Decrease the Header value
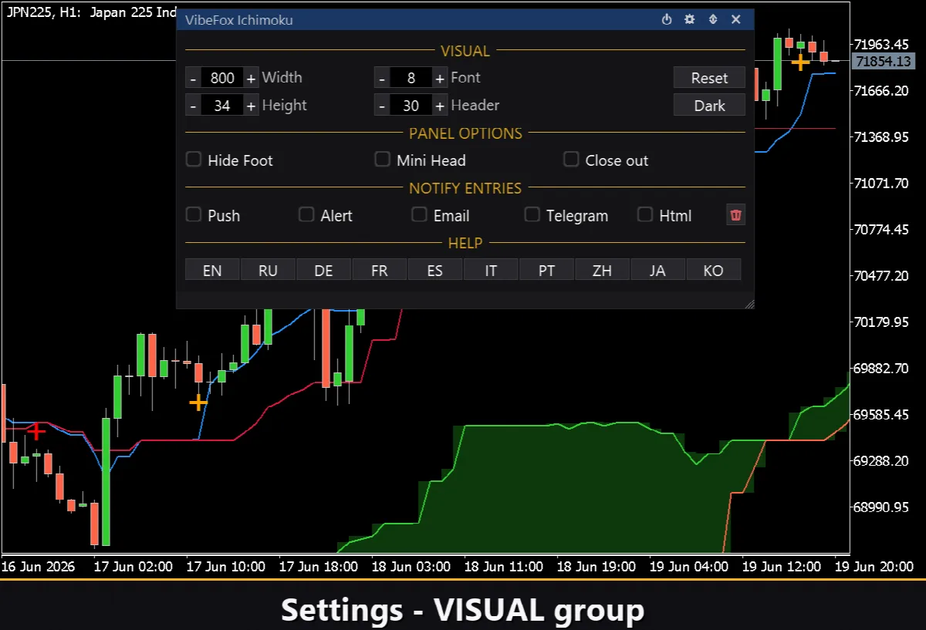This screenshot has height=630, width=926. pos(382,106)
